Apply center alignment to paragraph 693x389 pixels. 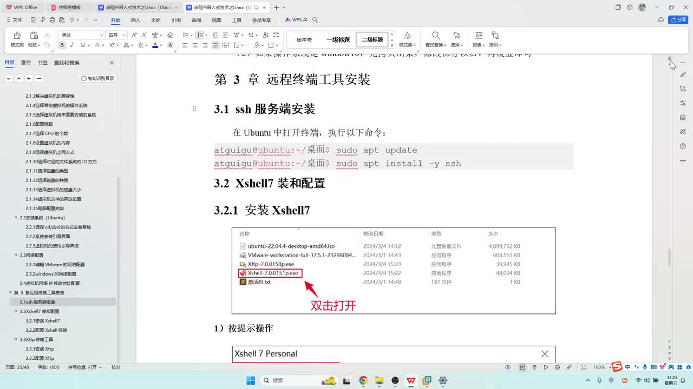[195, 45]
